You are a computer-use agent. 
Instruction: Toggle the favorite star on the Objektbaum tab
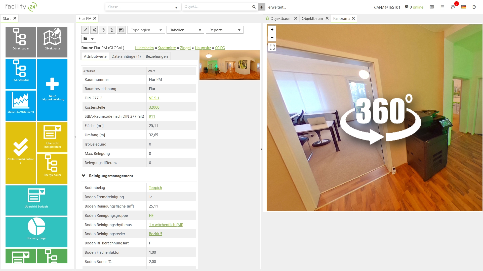[x=267, y=18]
